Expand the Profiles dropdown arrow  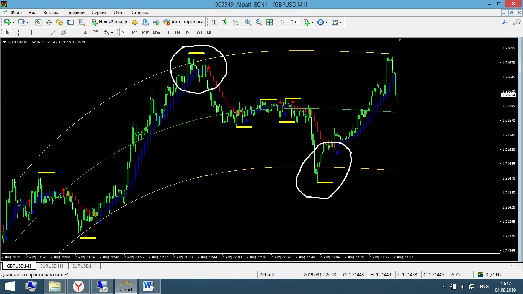click(x=28, y=22)
